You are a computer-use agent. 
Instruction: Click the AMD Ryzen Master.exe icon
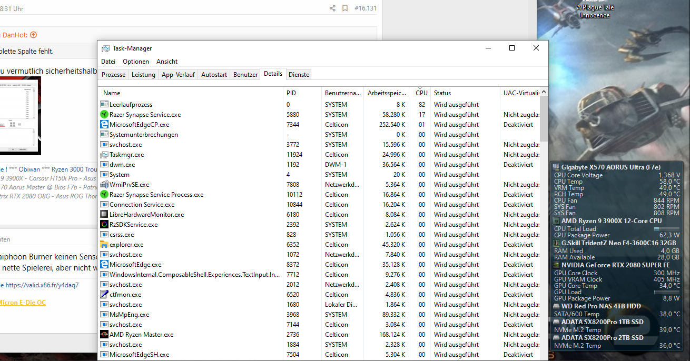tap(104, 334)
